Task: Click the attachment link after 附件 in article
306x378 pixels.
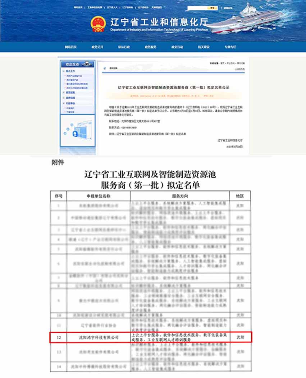Action: point(151,134)
